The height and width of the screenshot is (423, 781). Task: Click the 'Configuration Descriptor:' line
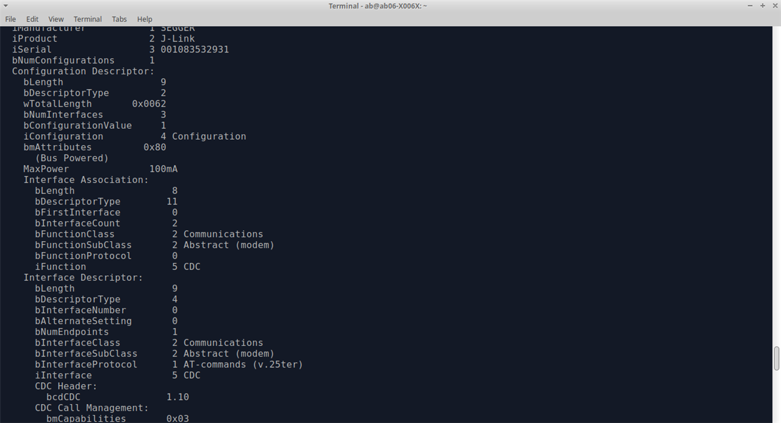(83, 71)
